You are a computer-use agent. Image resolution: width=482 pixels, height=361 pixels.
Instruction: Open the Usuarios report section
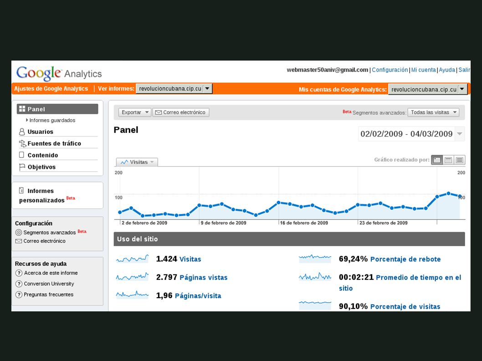[x=40, y=132]
